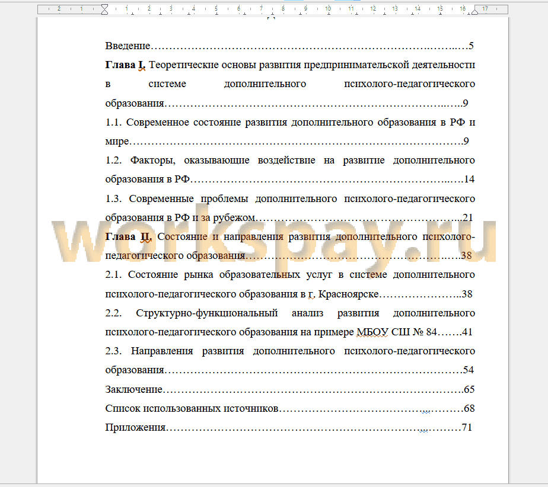Click the word "Факторы," in section 1.2
This screenshot has height=487, width=548.
click(x=152, y=161)
